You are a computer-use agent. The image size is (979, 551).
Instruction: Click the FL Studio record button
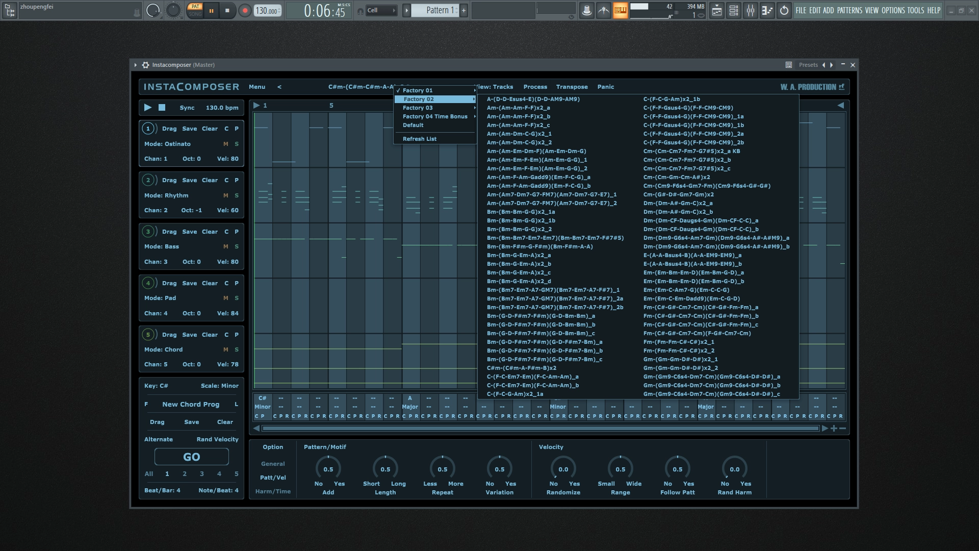coord(245,10)
